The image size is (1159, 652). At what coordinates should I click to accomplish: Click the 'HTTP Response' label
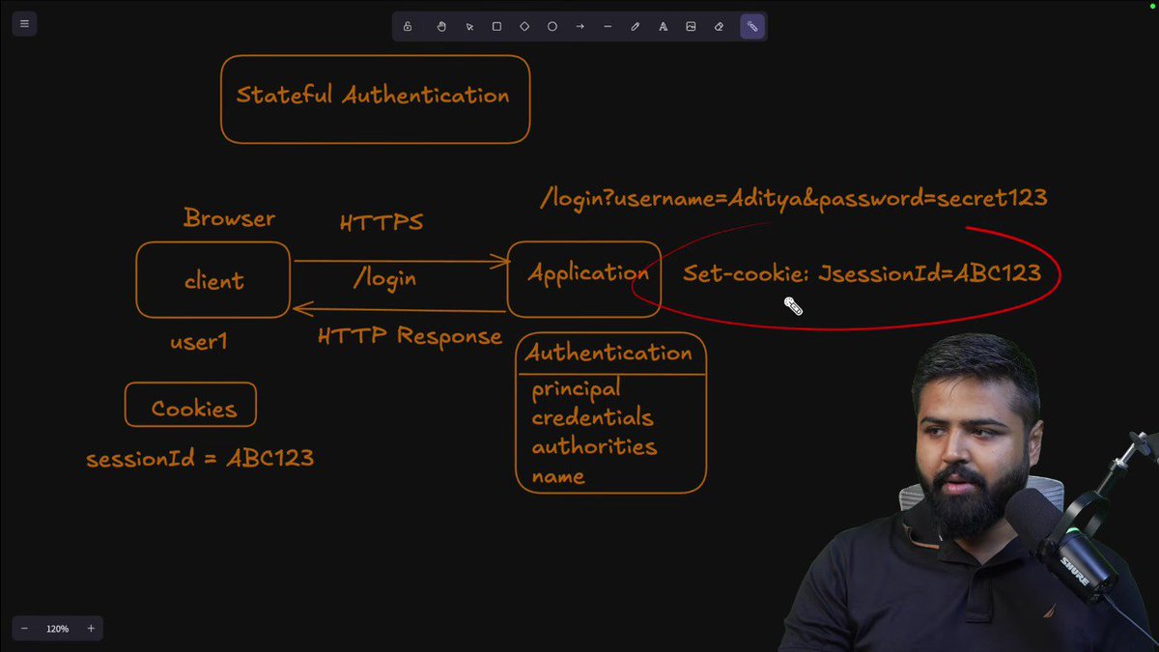click(x=410, y=336)
